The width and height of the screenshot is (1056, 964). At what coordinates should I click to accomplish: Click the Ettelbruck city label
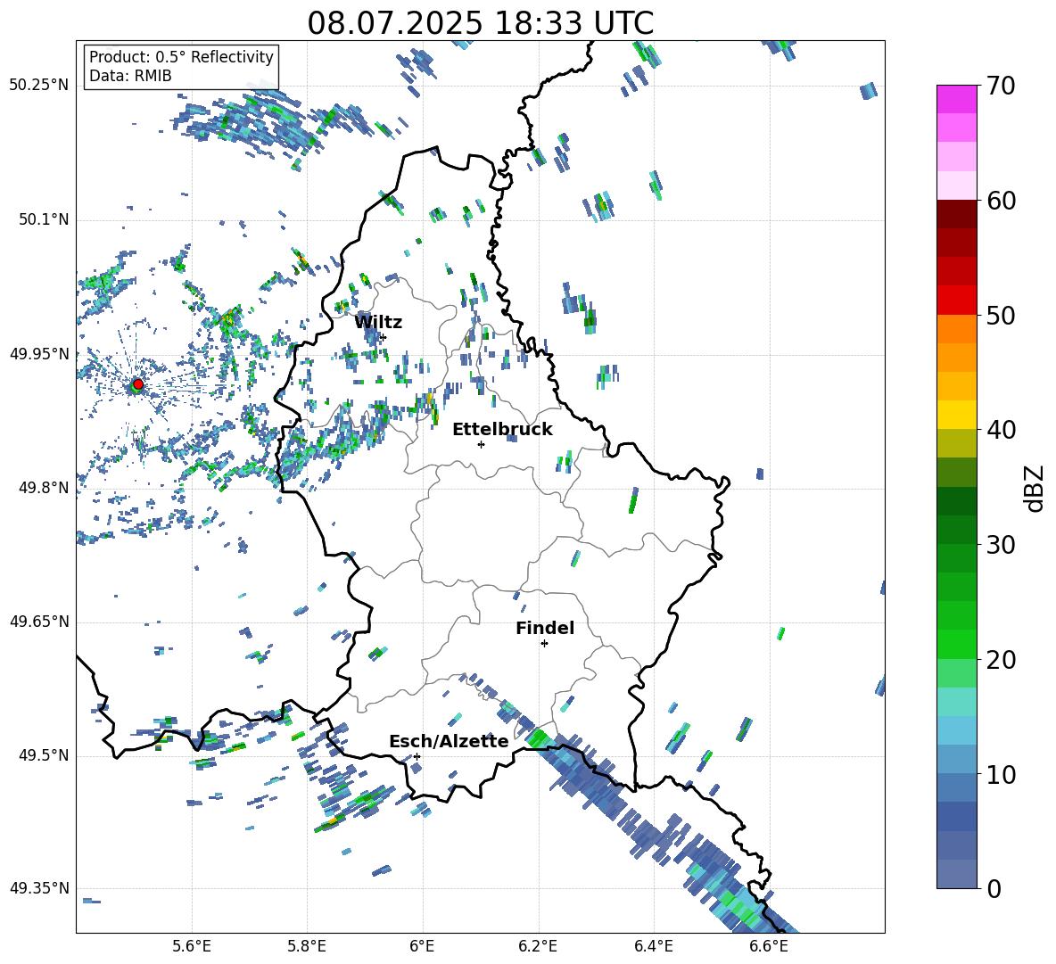coord(502,430)
